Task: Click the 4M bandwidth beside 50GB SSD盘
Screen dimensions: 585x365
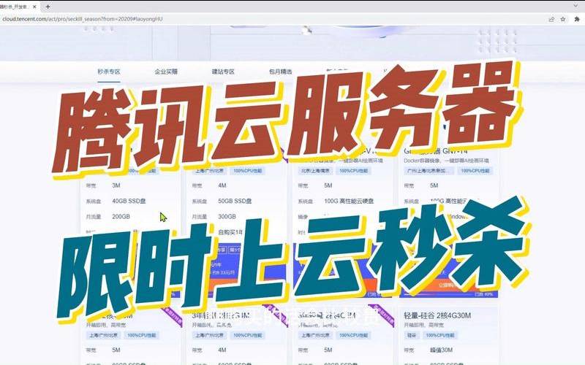Action: (222, 185)
